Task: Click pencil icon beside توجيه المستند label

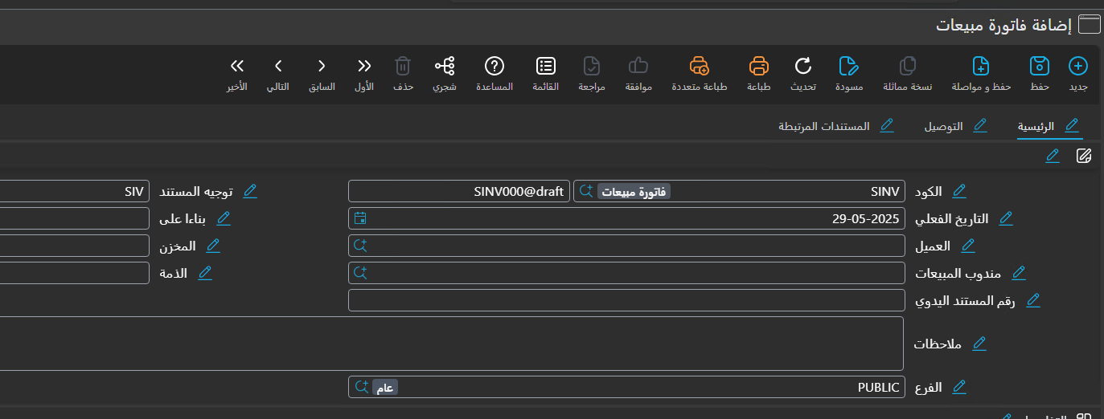Action: coord(250,191)
